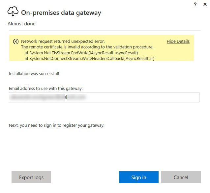Click the cloud gateway logo icon
Screen dimensions: 210x193
coord(13,12)
